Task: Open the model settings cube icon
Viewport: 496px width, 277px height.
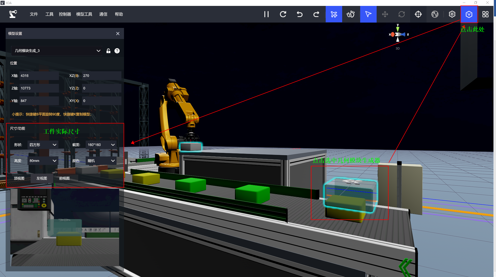Action: [469, 14]
